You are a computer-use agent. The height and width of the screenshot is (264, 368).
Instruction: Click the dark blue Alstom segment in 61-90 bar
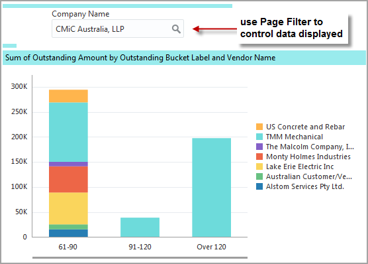click(68, 233)
